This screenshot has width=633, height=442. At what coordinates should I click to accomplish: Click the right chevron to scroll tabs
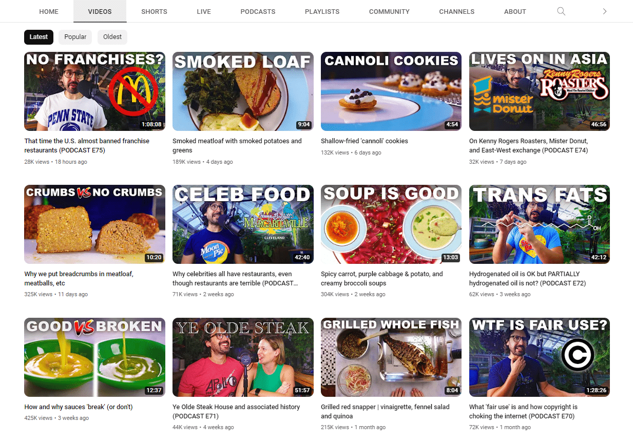(x=605, y=11)
